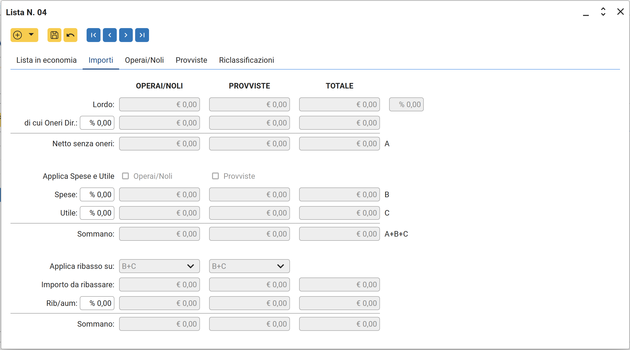This screenshot has height=350, width=630.
Task: Click the undo arrow icon
Action: coord(70,35)
